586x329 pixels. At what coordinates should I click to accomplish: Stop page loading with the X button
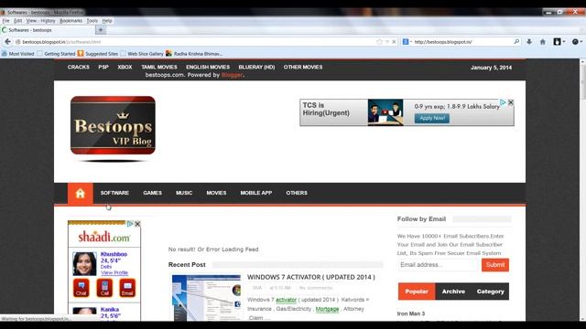coord(394,42)
